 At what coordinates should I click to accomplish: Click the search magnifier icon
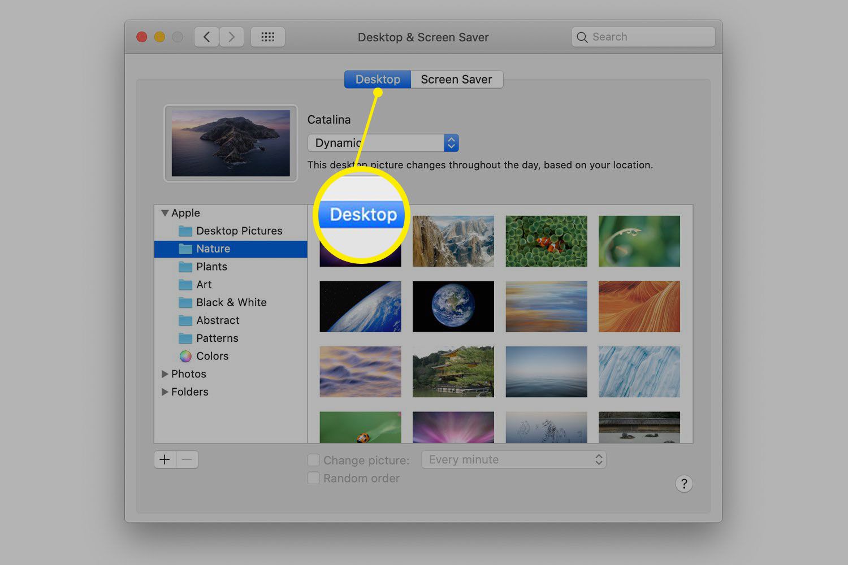(582, 37)
